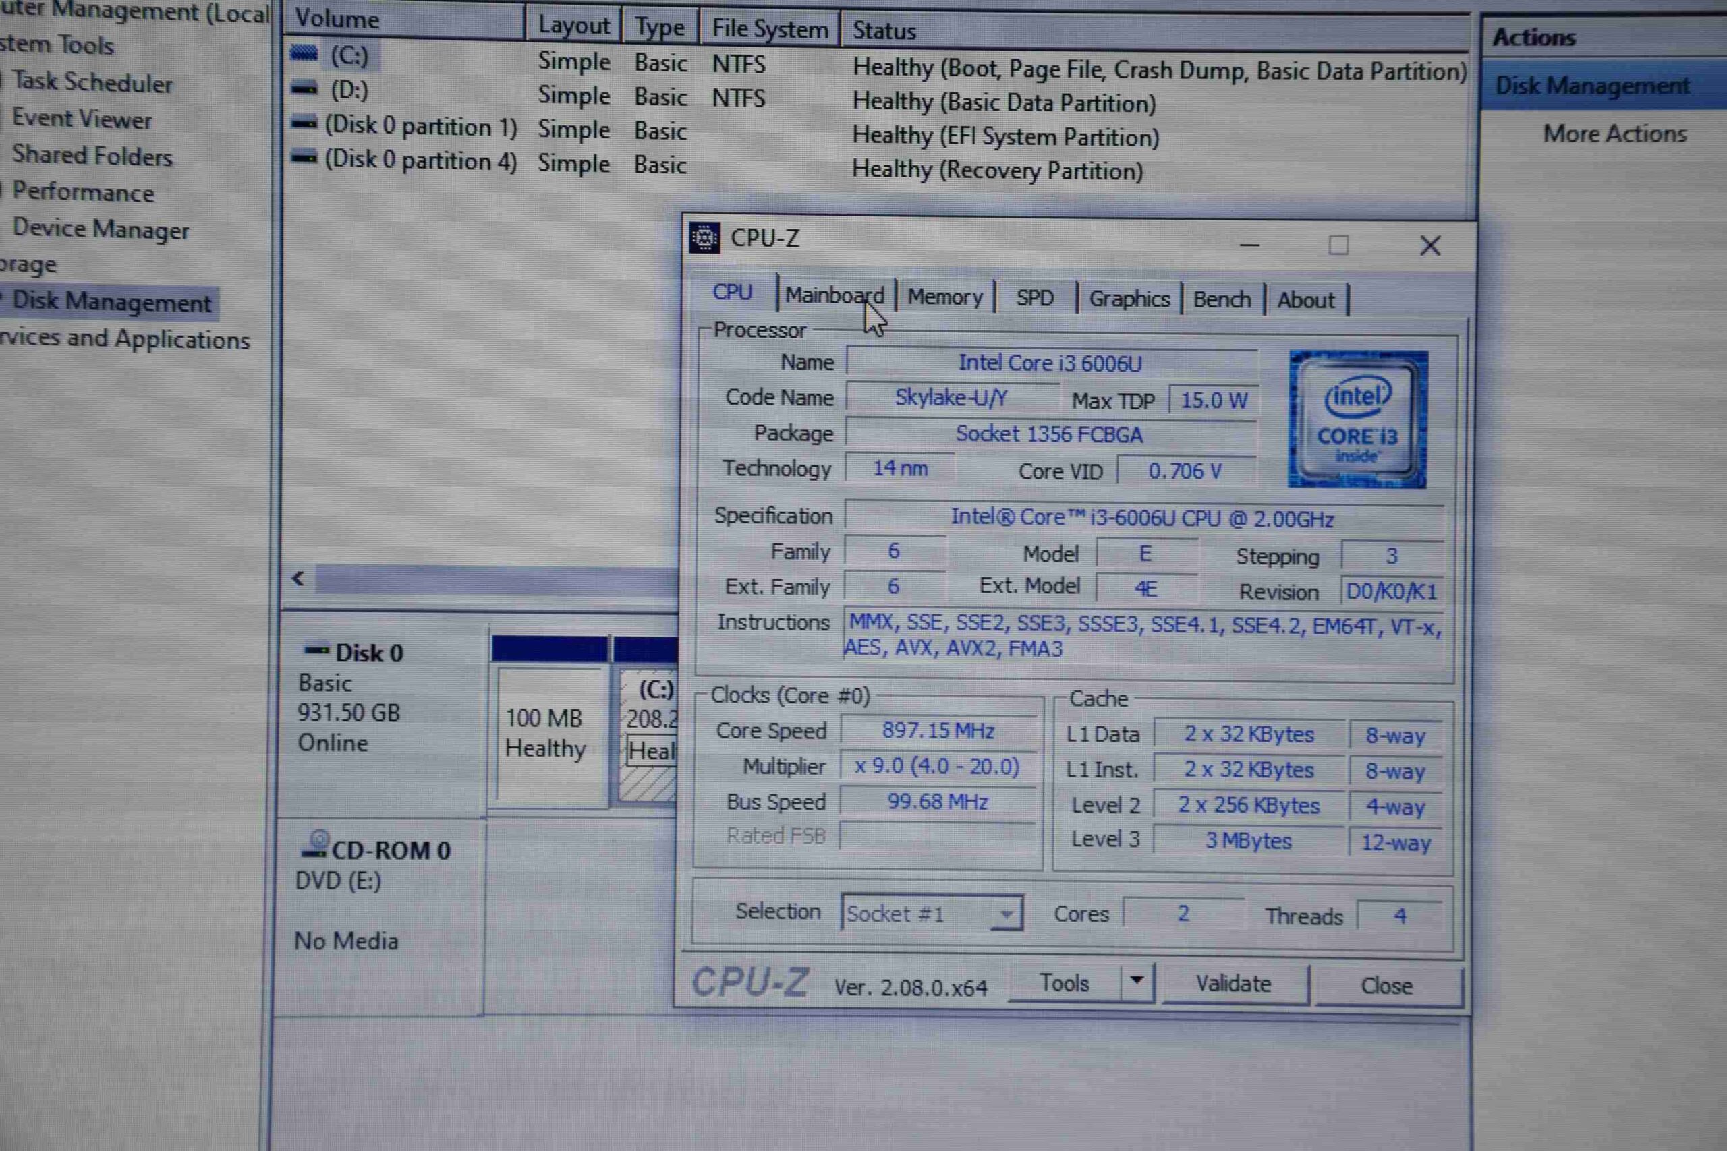Viewport: 1727px width, 1151px height.
Task: Sort by the Volume column header
Action: point(405,20)
